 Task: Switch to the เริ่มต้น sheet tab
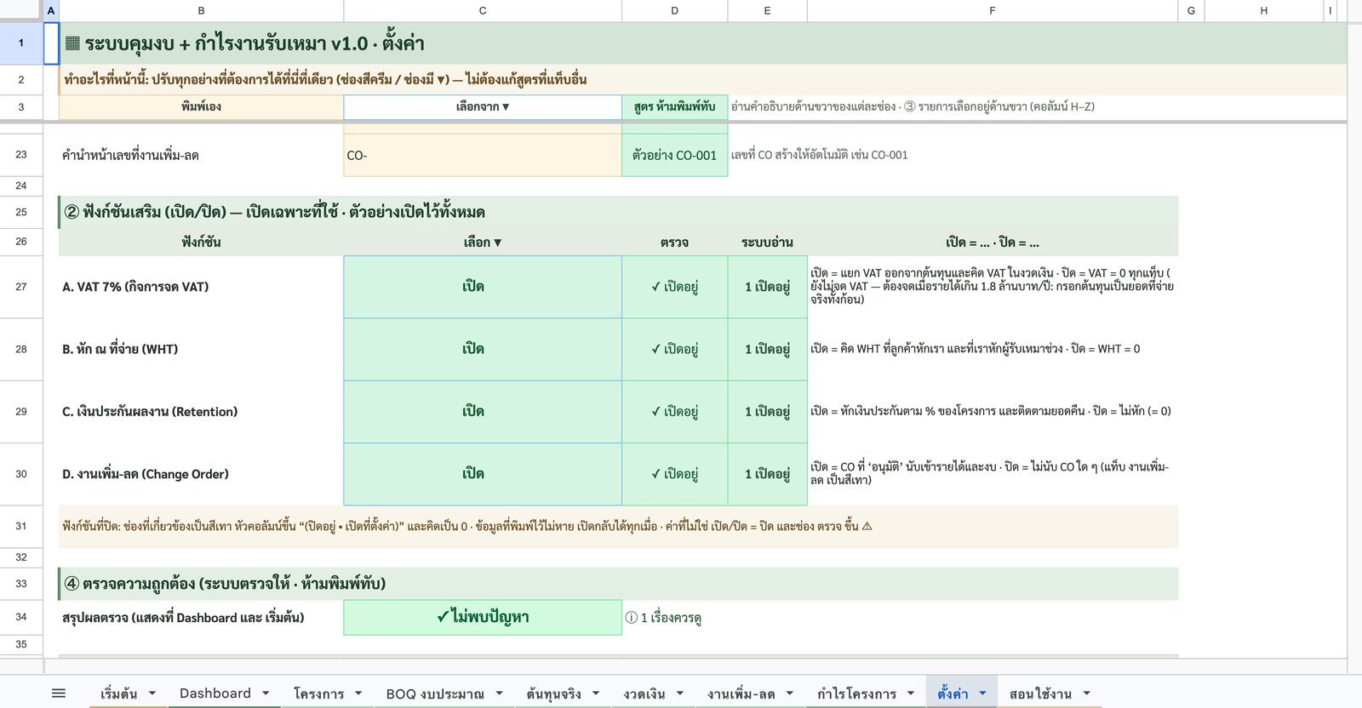tap(119, 694)
